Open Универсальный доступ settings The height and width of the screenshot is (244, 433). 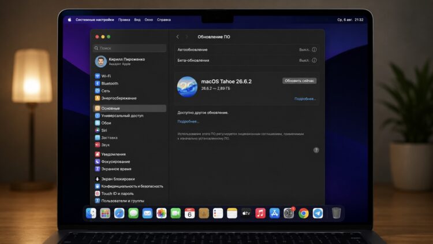(x=130, y=116)
